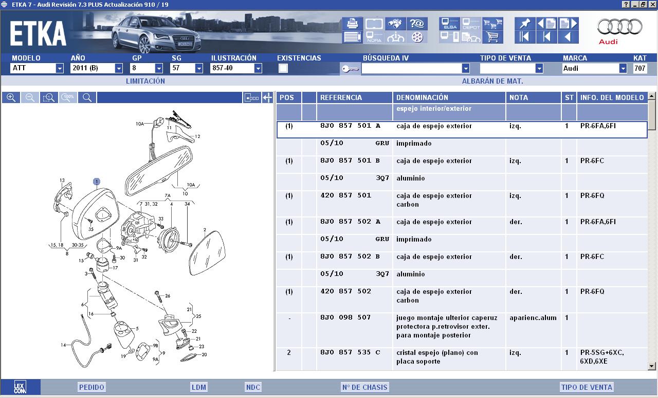Select part row 420 857 502
Viewport: 658px width, 398px height.
(x=462, y=300)
